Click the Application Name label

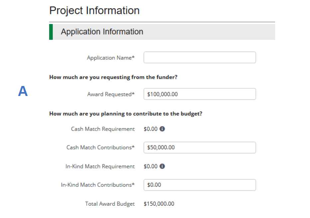(x=111, y=58)
